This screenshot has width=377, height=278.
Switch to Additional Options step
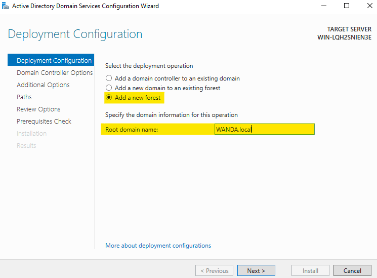coord(43,85)
